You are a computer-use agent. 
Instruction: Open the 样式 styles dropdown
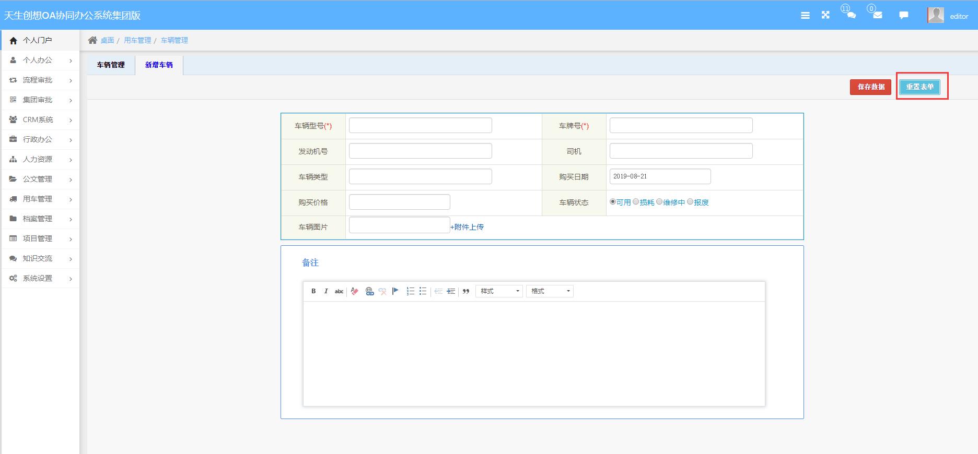[499, 291]
